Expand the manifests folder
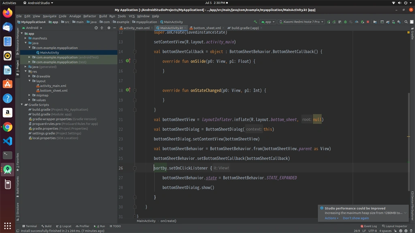The height and width of the screenshot is (233, 415). tap(26, 38)
